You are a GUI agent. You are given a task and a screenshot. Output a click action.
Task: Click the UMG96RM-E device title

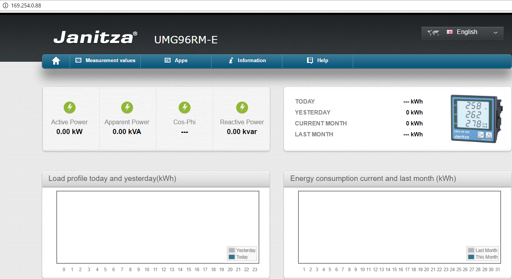186,39
